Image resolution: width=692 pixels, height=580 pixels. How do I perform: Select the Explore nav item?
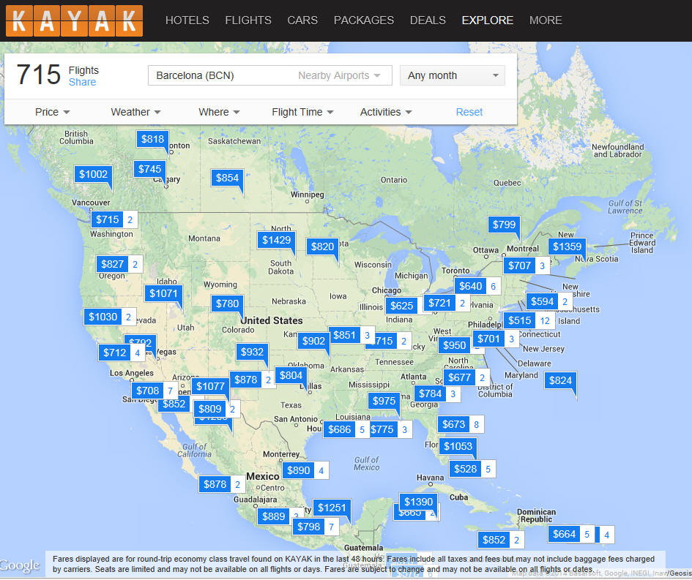click(x=487, y=20)
